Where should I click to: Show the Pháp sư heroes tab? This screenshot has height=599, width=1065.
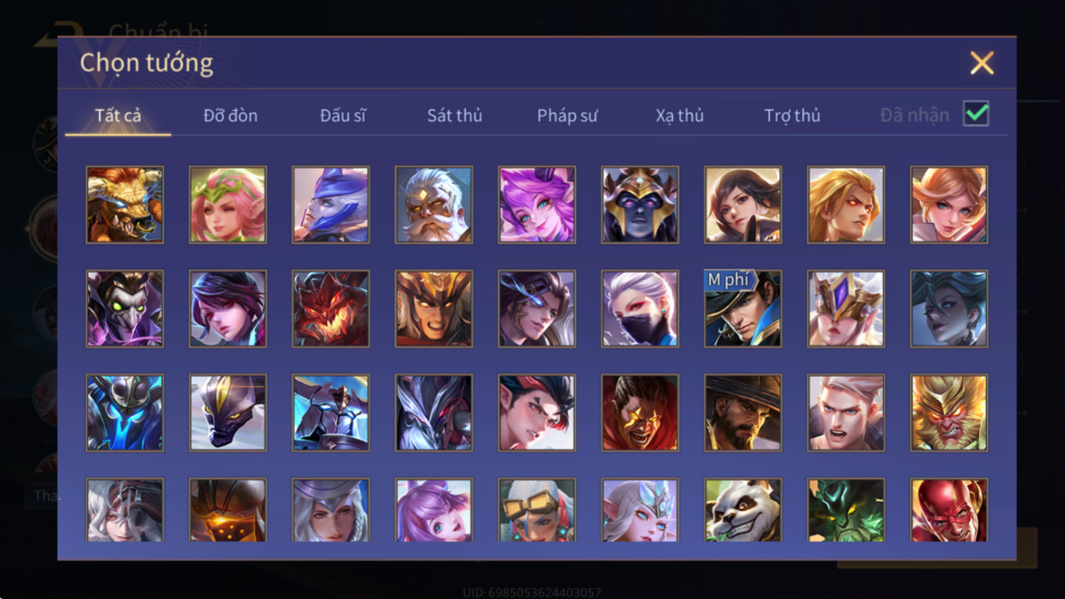566,116
